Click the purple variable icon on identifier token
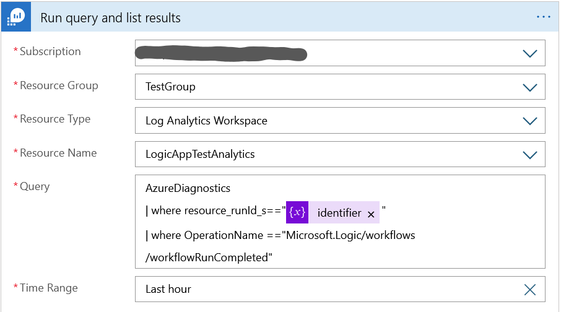 pos(297,212)
